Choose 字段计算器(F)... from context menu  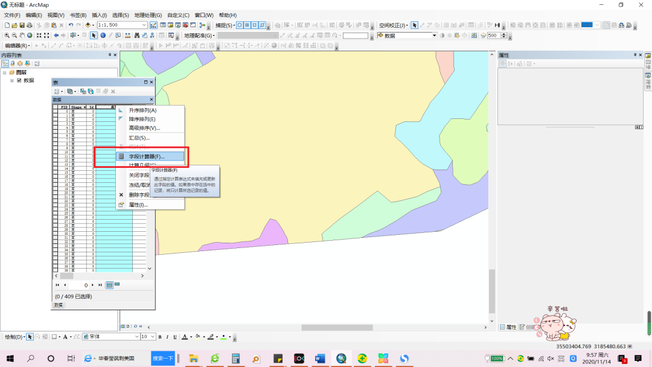[x=150, y=157]
